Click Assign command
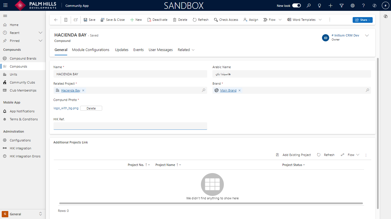Viewport: 391px width, 219px height. (251, 20)
